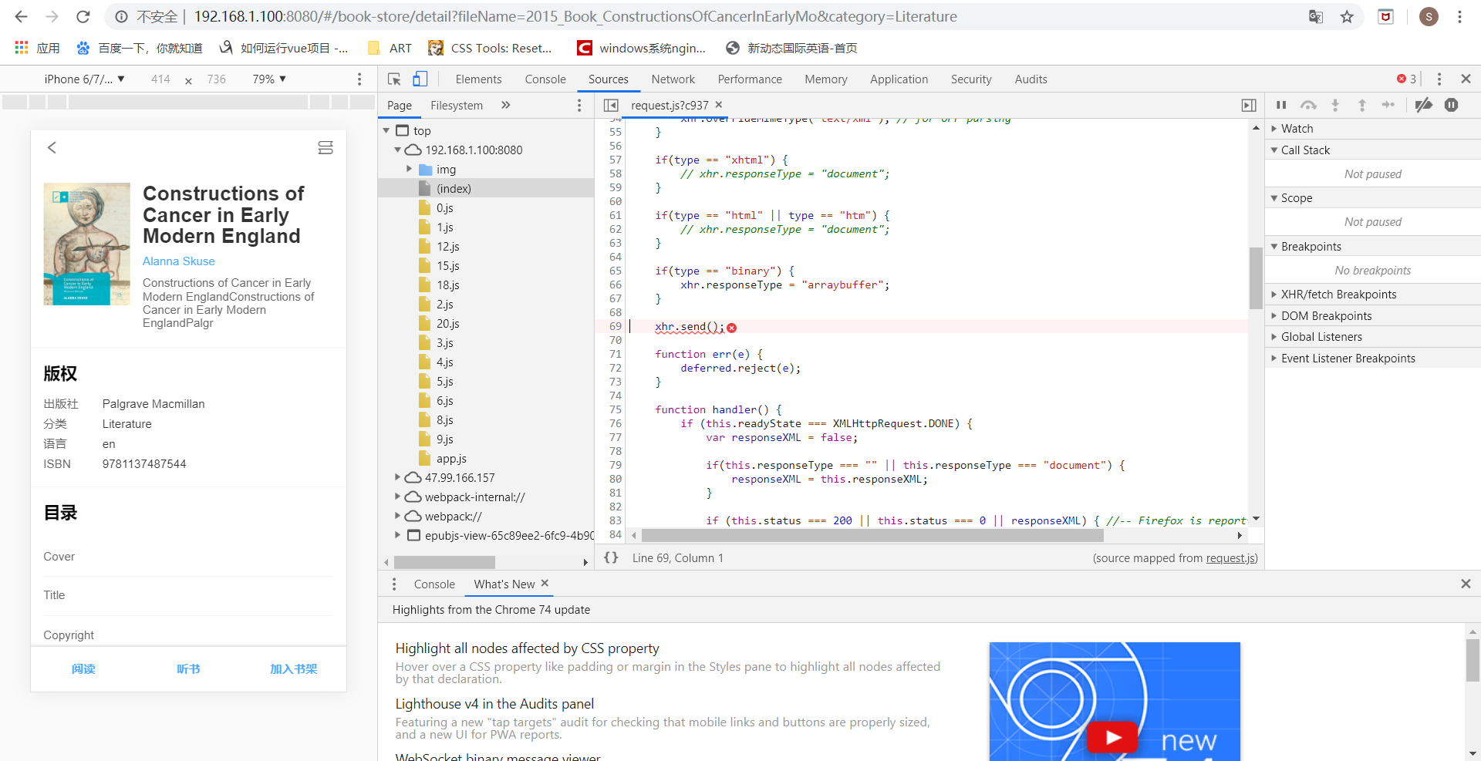Open the Filesystem tab in Sources
The image size is (1481, 761).
(x=456, y=106)
